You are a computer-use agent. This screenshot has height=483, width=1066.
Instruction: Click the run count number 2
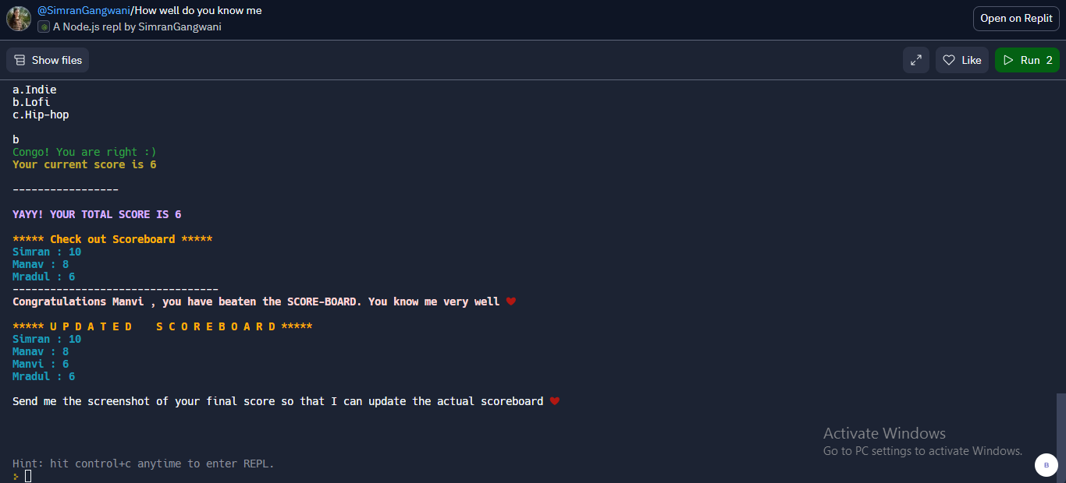tap(1049, 60)
